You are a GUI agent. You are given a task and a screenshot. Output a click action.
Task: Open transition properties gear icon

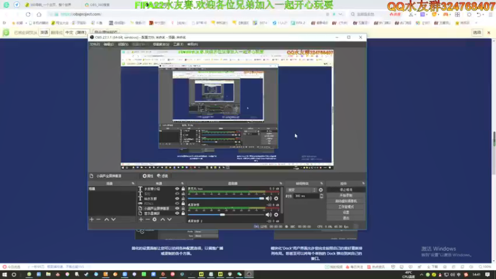coord(321,190)
